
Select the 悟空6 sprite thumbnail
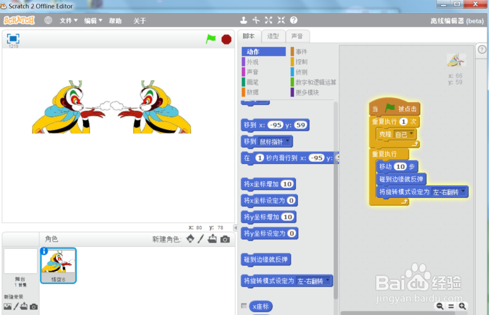point(58,266)
